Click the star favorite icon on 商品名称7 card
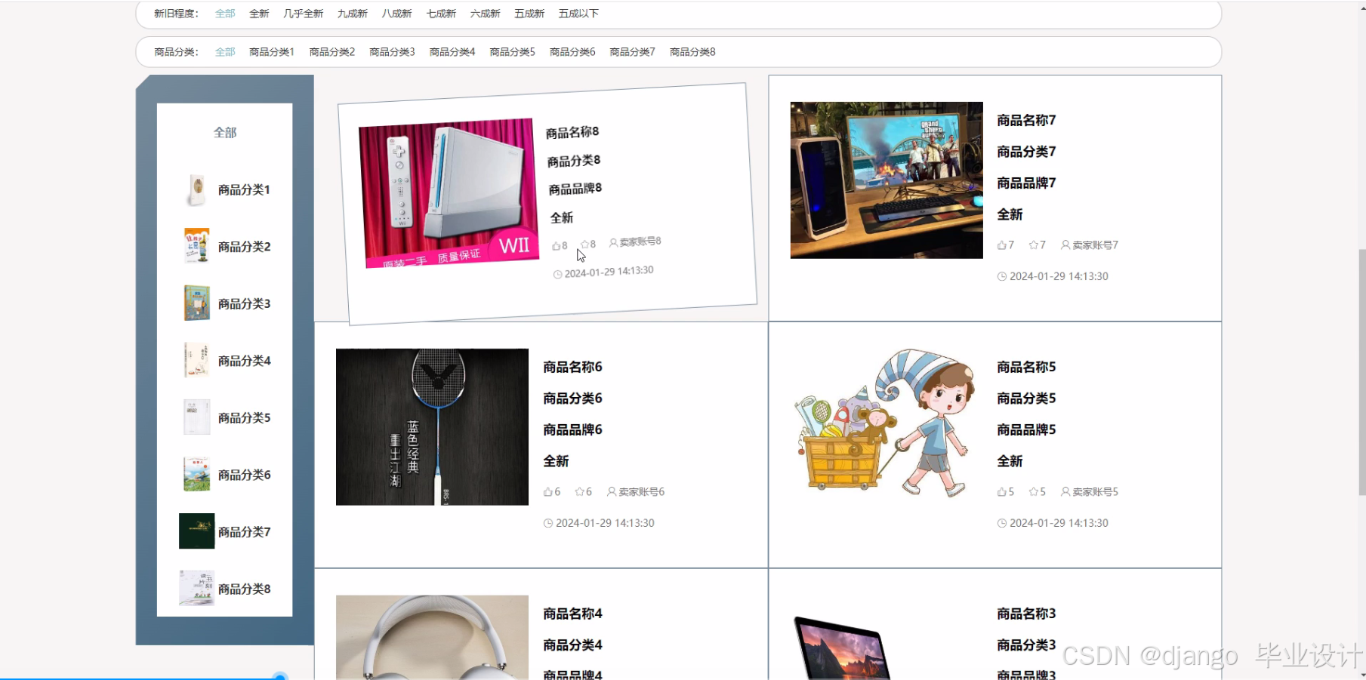Viewport: 1366px width, 680px height. [1033, 245]
